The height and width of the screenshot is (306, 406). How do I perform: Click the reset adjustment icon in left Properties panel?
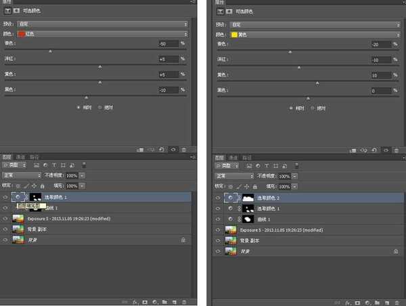coord(163,150)
